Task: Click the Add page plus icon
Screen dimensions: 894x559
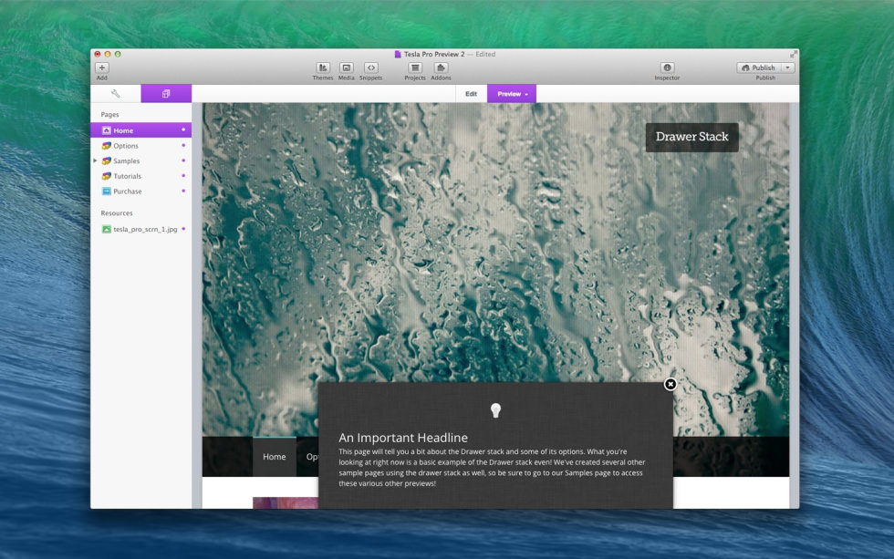Action: 101,67
